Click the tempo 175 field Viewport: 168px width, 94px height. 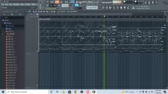coord(65,5)
